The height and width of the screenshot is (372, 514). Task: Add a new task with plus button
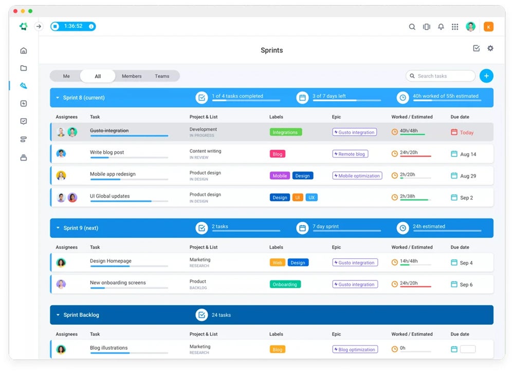486,76
